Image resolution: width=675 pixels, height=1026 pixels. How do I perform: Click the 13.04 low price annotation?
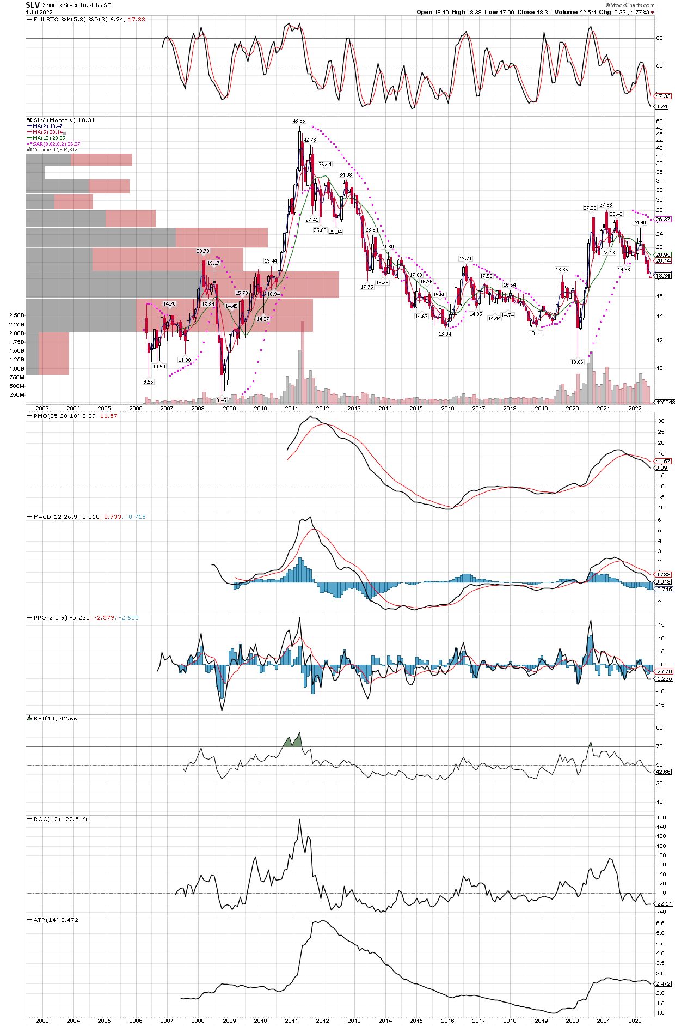[x=445, y=333]
